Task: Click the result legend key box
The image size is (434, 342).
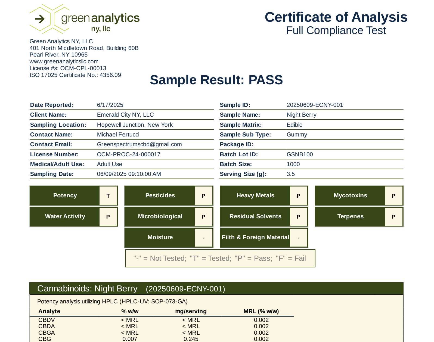Action: pyautogui.click(x=220, y=258)
